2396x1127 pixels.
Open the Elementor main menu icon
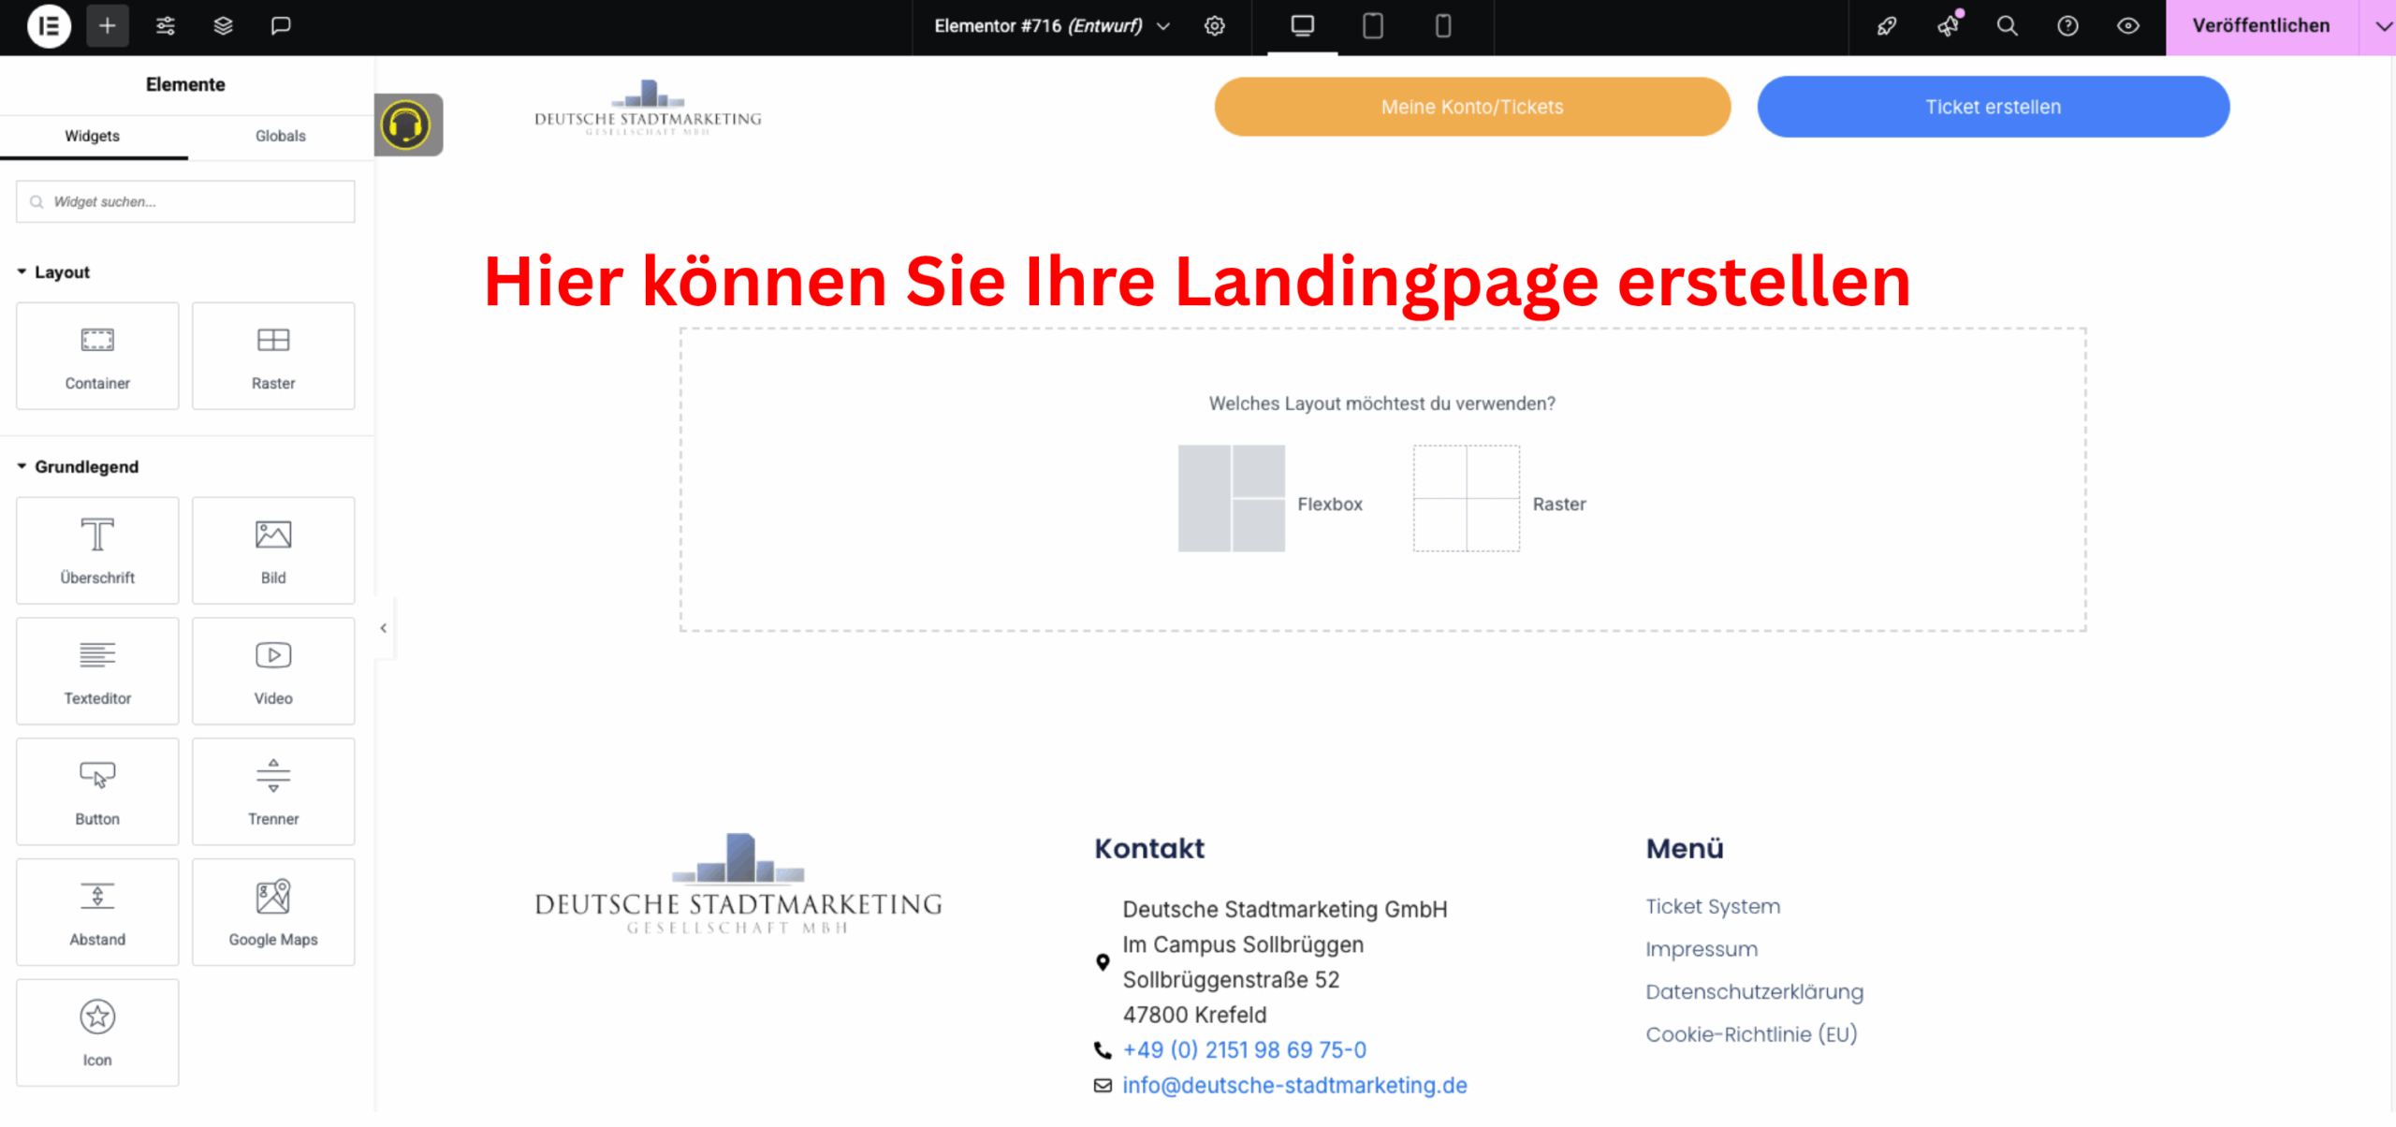pos(50,25)
